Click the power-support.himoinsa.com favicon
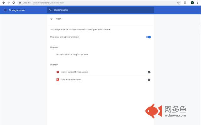 58,72
